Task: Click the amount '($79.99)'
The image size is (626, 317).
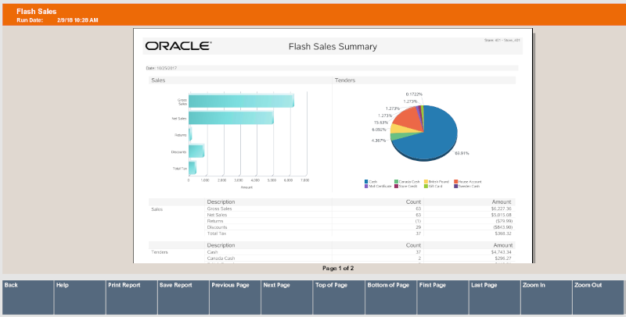Action: (504, 221)
